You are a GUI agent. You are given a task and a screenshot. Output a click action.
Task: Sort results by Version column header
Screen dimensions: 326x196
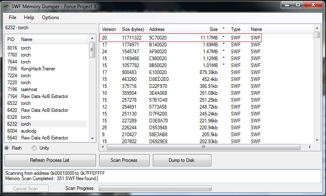(x=109, y=29)
